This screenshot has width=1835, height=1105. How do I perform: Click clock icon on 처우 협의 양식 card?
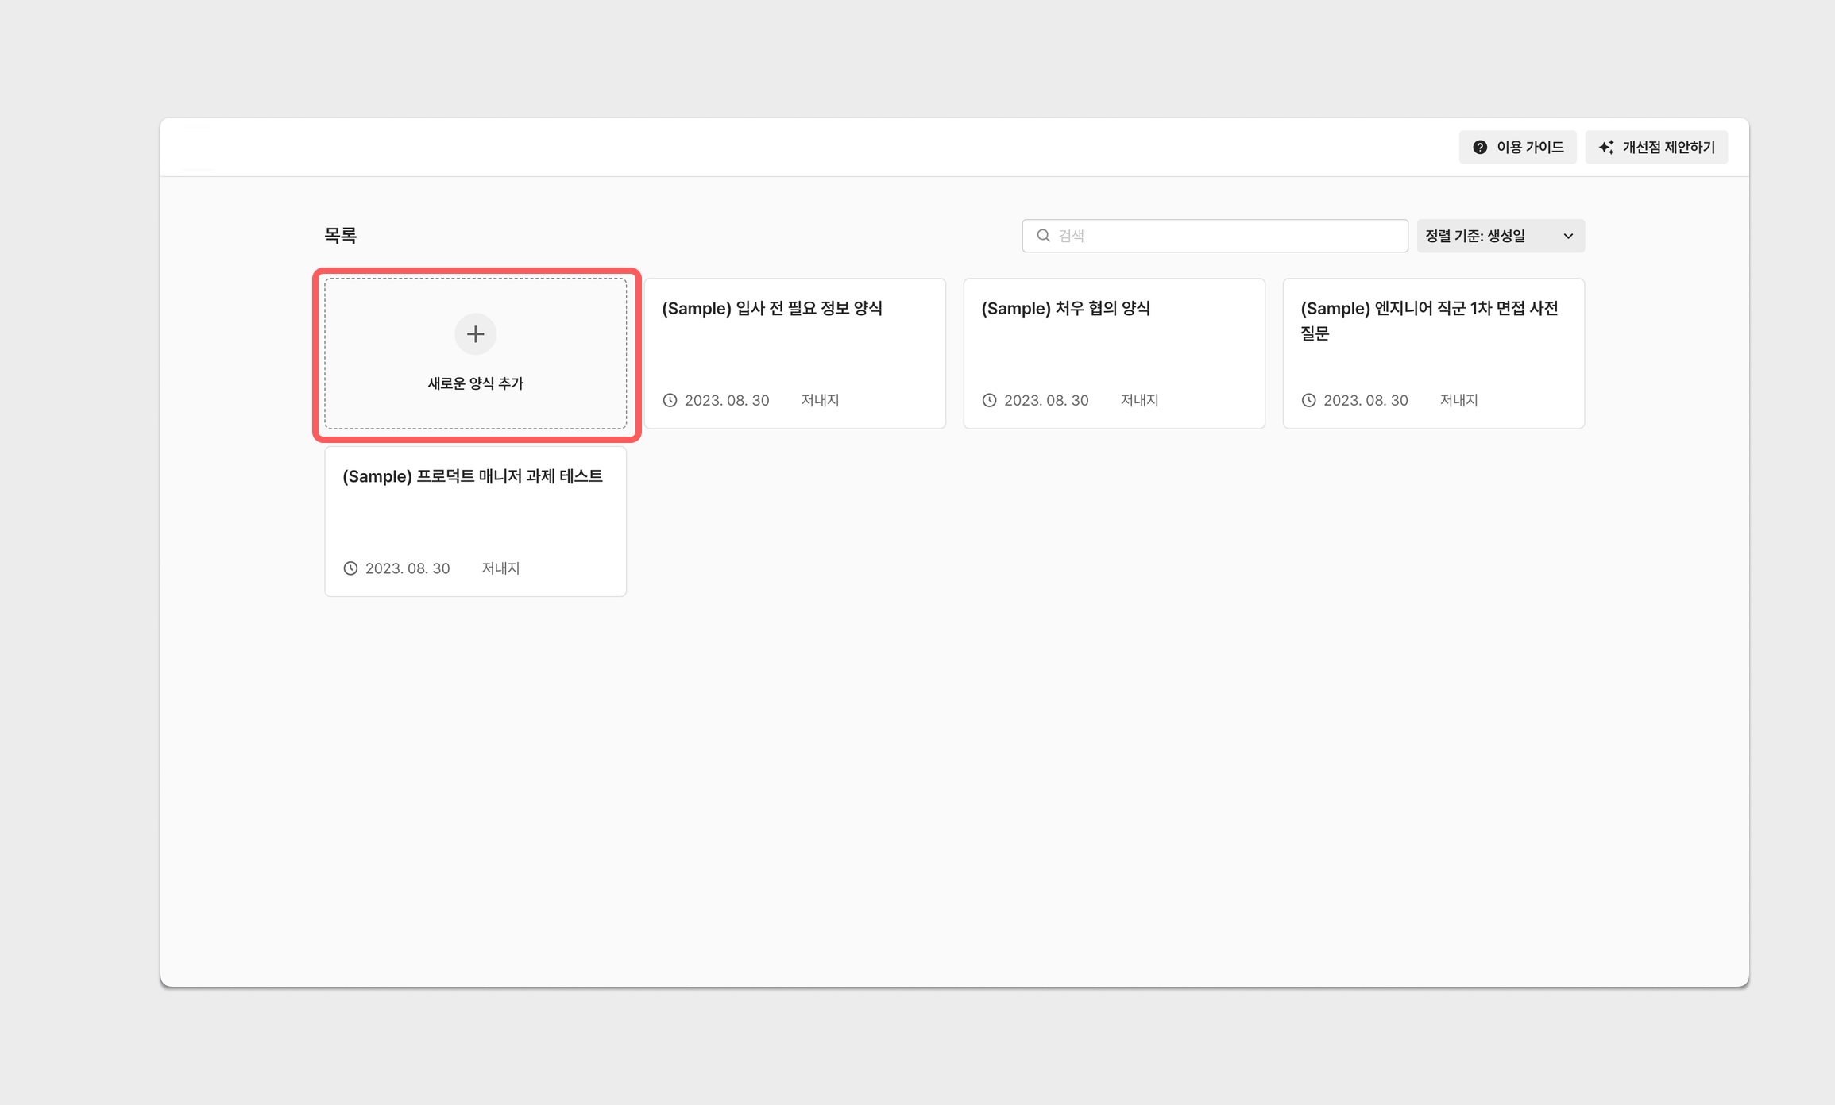[x=989, y=400]
